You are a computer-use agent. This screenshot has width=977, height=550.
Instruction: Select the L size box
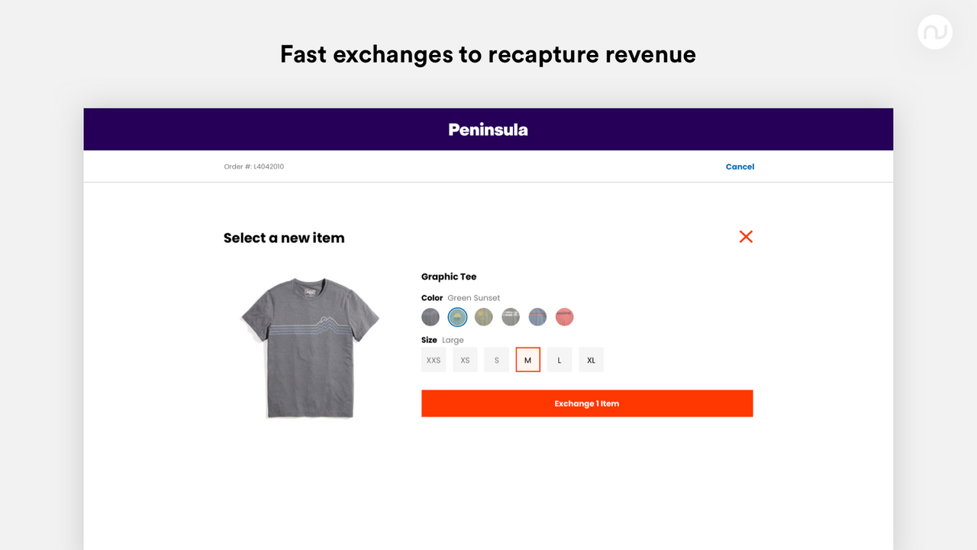[559, 359]
